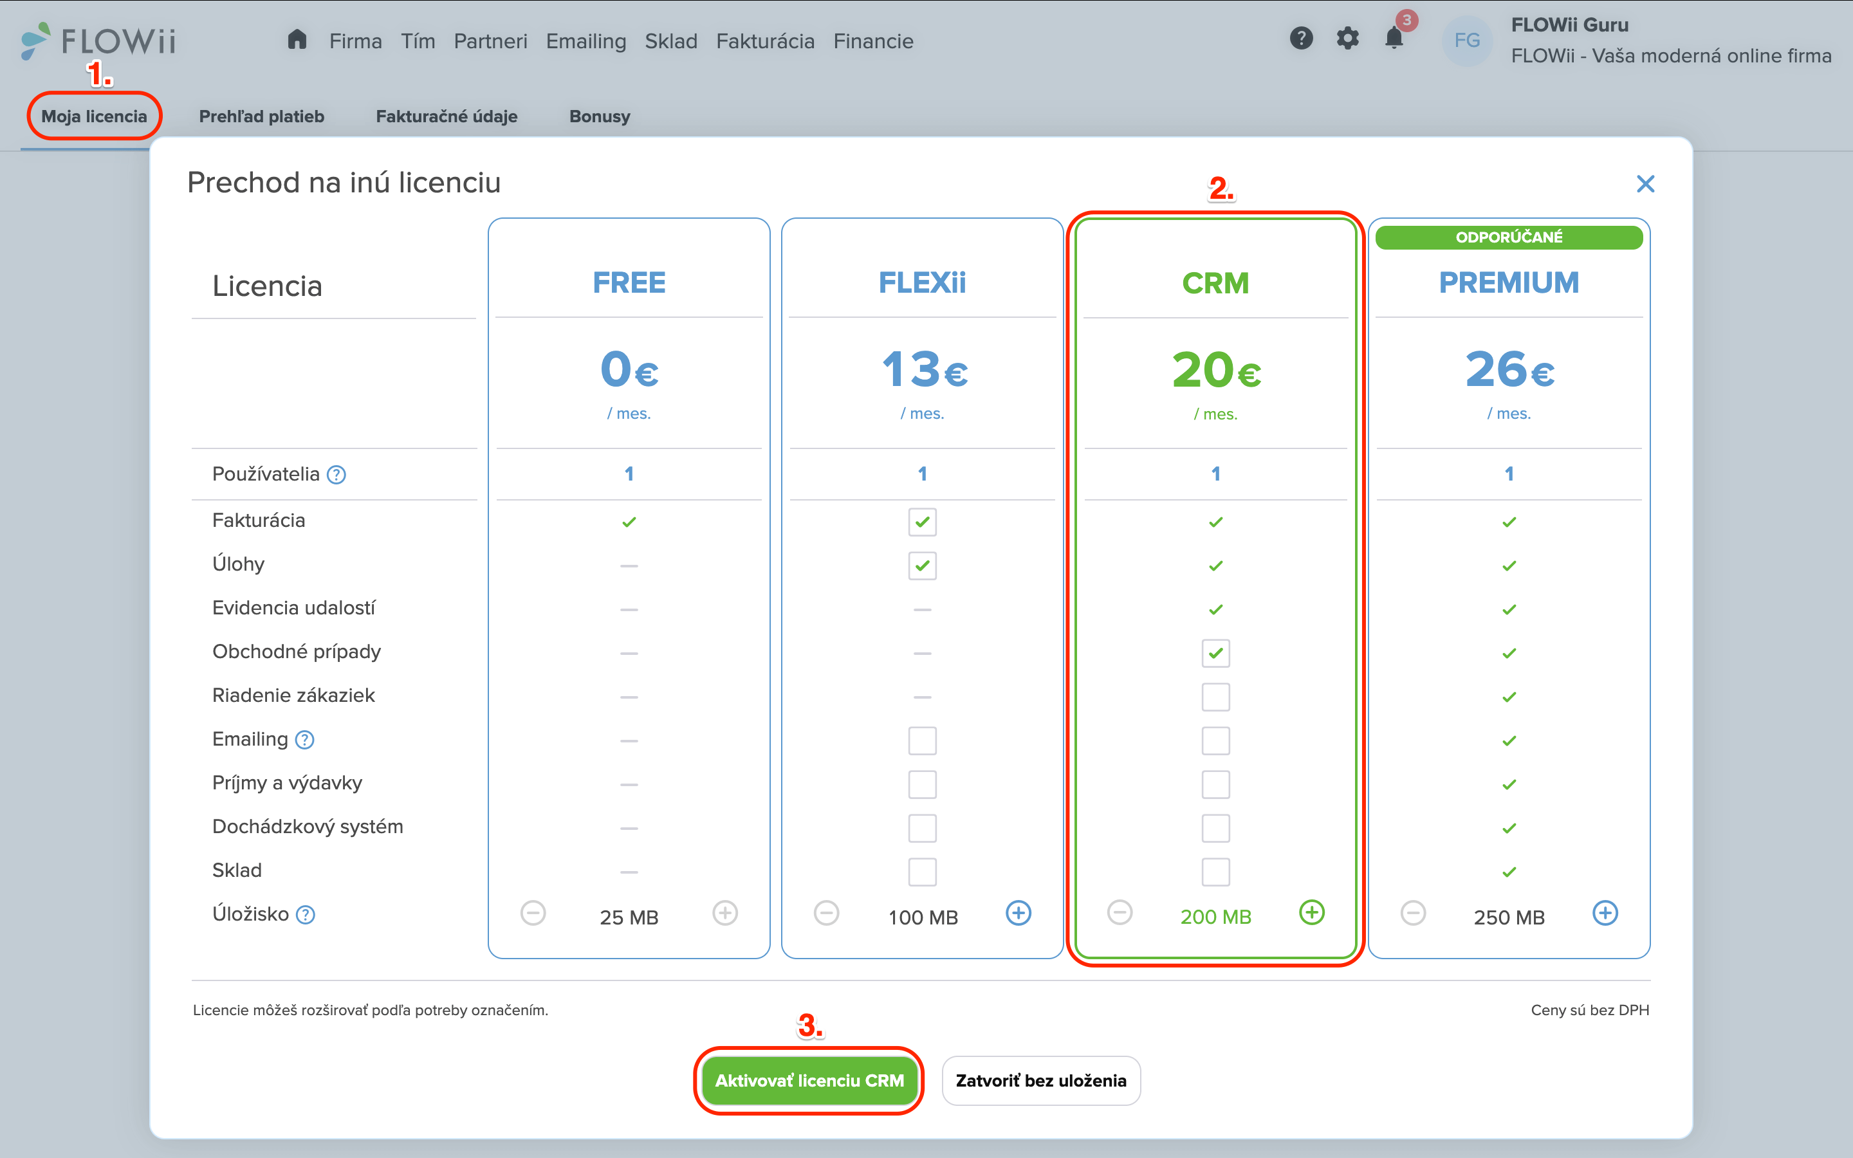Check Dochádzkový systém in CRM plan
Screen dimensions: 1853x1158
pos(1215,828)
